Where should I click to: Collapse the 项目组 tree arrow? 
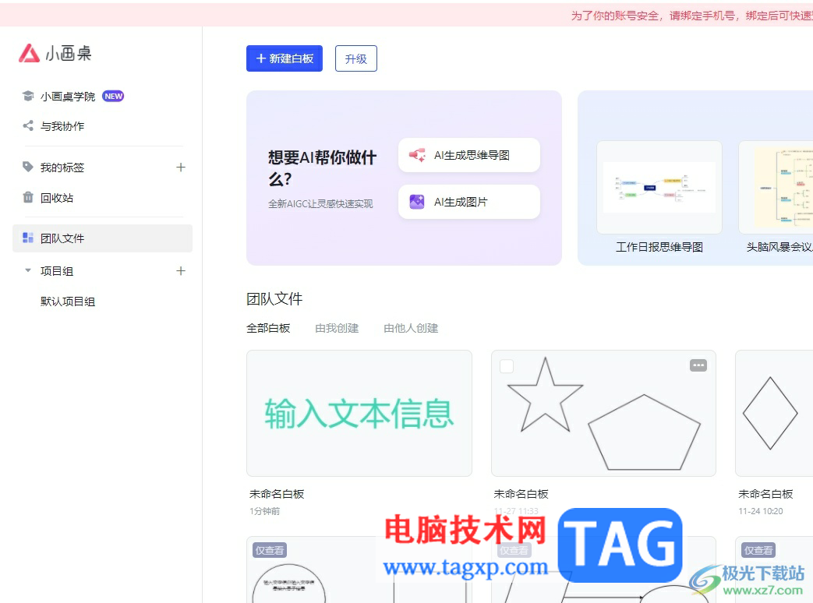28,270
